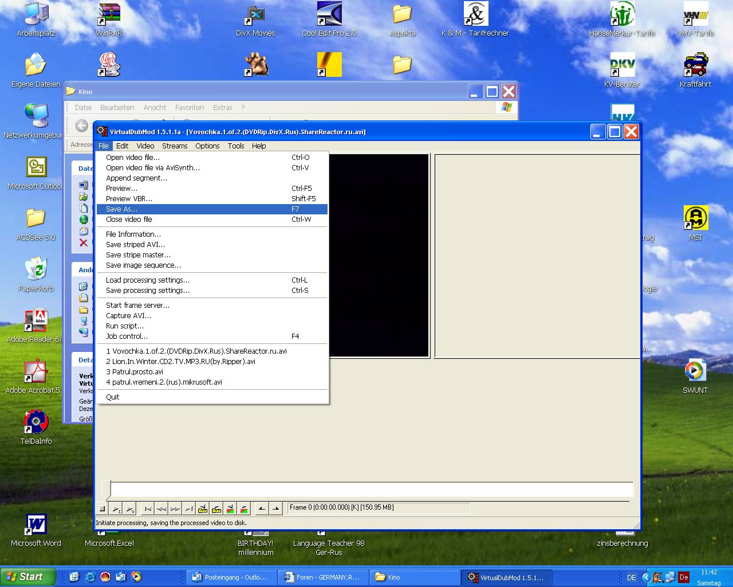Switch to Foren - GERMANY.R... taskbar button
Image resolution: width=733 pixels, height=587 pixels.
(324, 577)
